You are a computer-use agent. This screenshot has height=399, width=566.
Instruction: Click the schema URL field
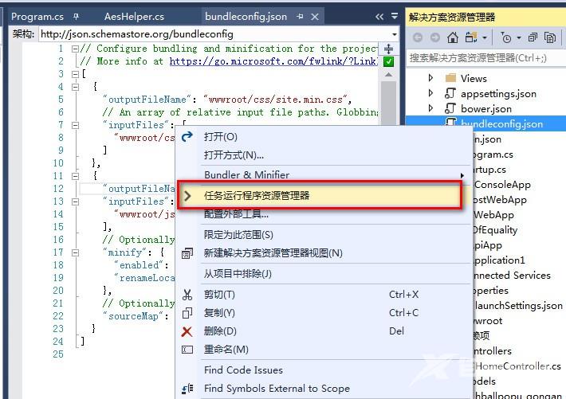218,34
